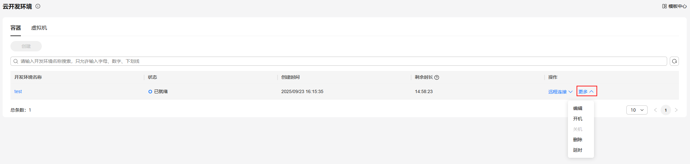Select 延时 in the dropdown menu

(578, 150)
